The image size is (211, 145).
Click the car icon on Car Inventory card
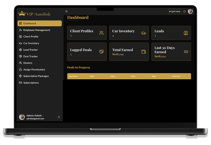pyautogui.click(x=144, y=33)
